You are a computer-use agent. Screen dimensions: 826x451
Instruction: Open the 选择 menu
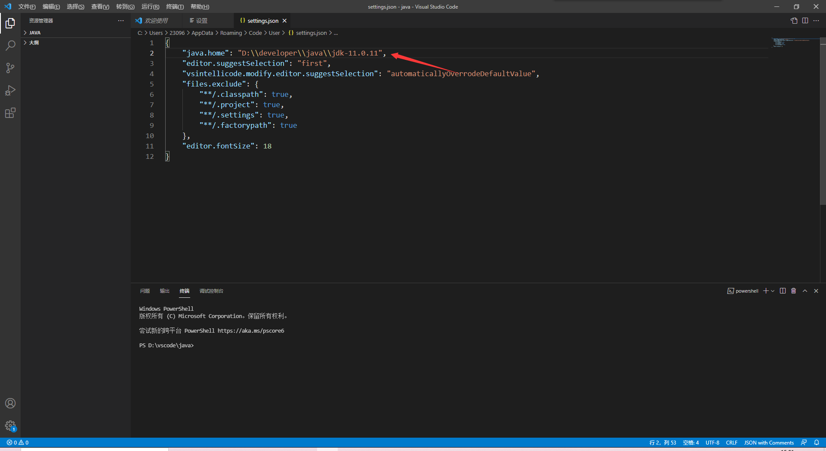(x=76, y=6)
